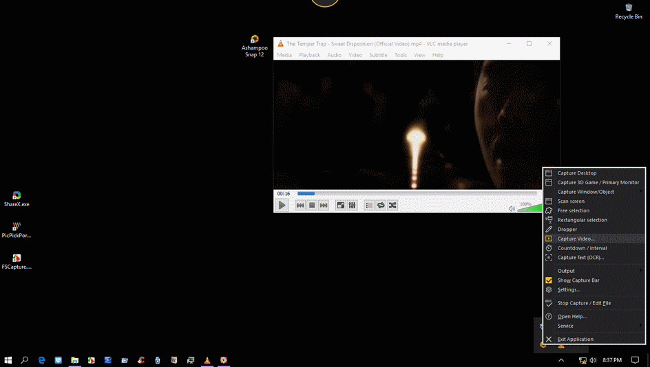This screenshot has width=650, height=367.
Task: Stop VLC playback
Action: tap(312, 205)
